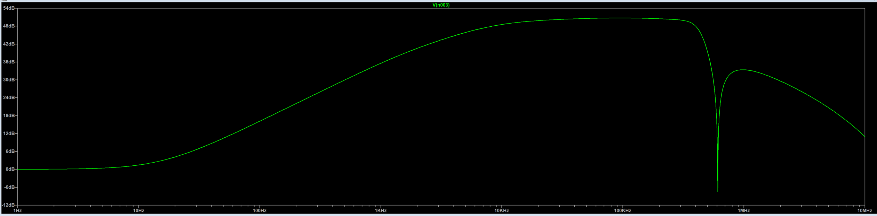Viewport: 877px width, 216px height.
Task: Click the 42dB vertical axis label
Action: click(x=8, y=44)
